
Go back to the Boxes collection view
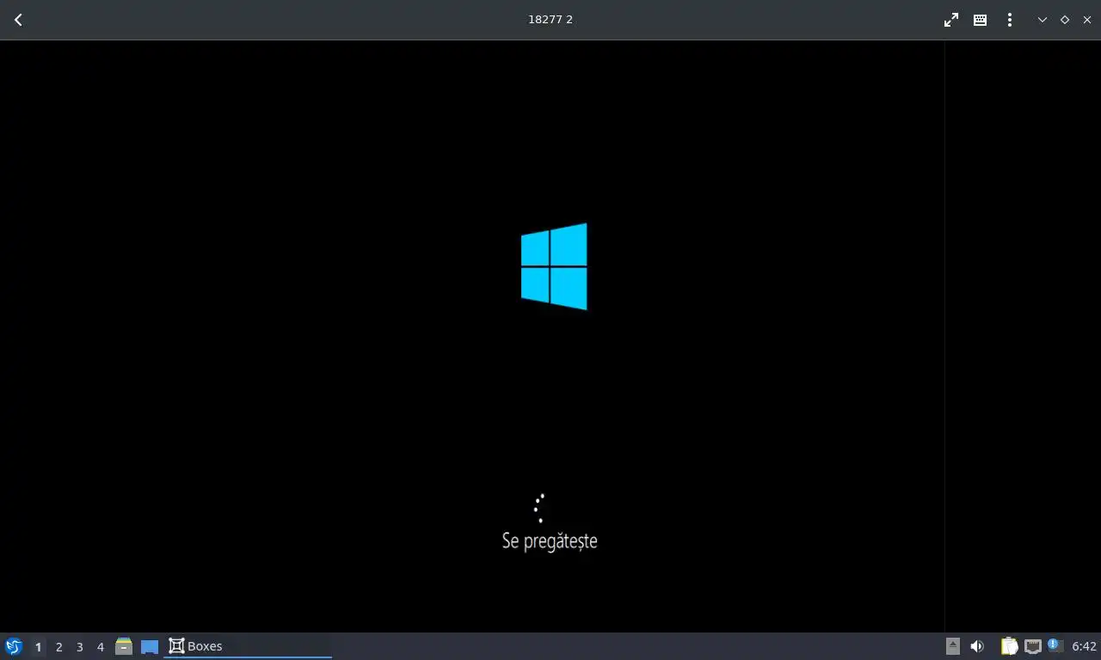tap(18, 20)
